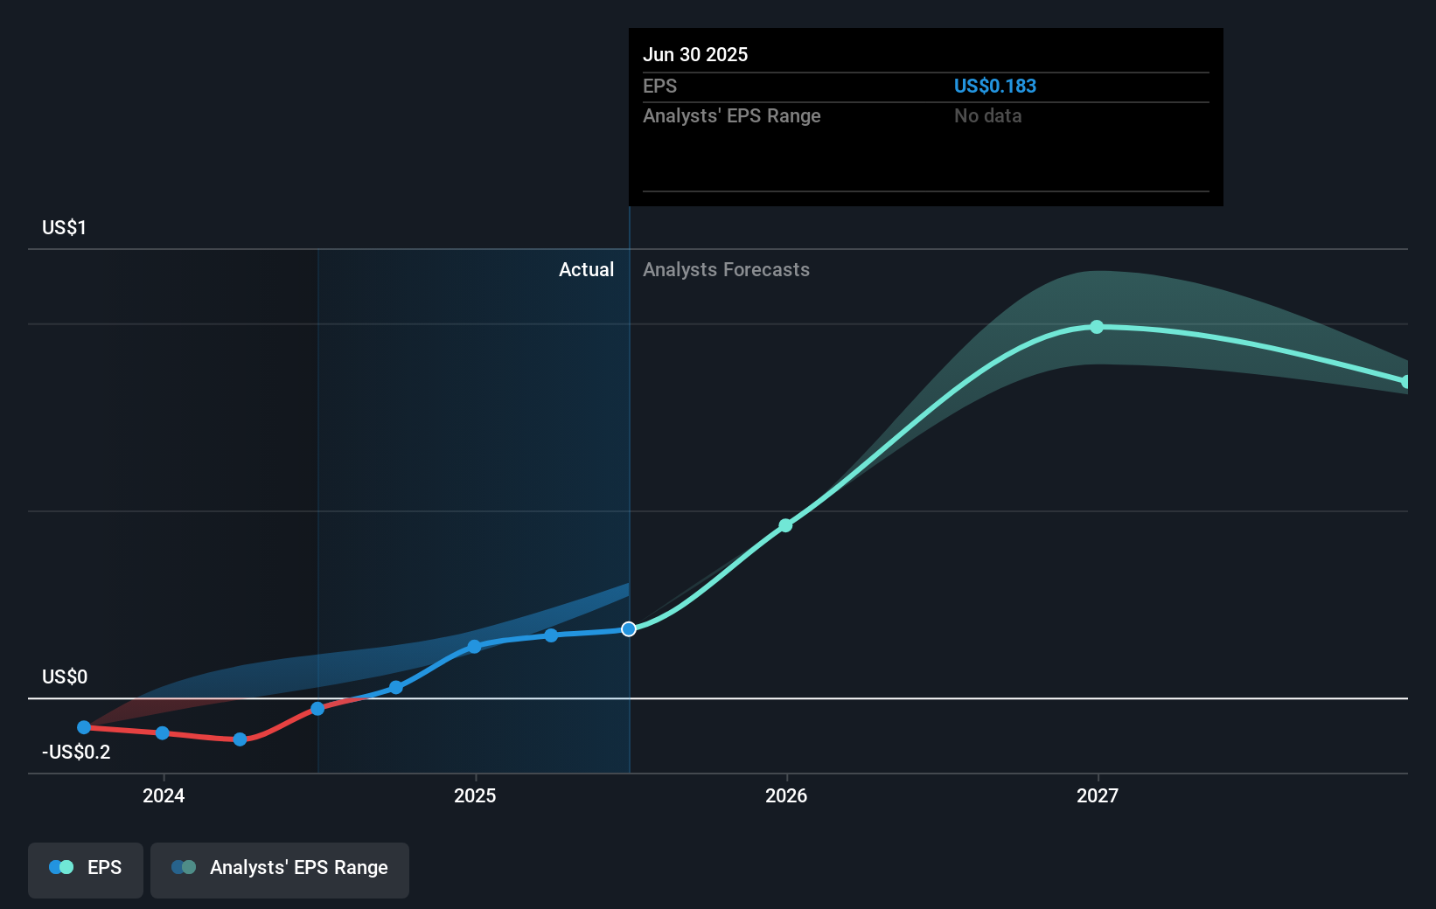This screenshot has width=1436, height=909.
Task: Click the 2027 forecast peak data point
Action: pos(1097,327)
